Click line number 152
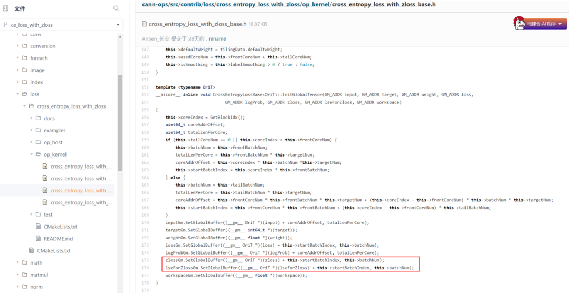Screen dimensions: 570x293 click(145, 87)
